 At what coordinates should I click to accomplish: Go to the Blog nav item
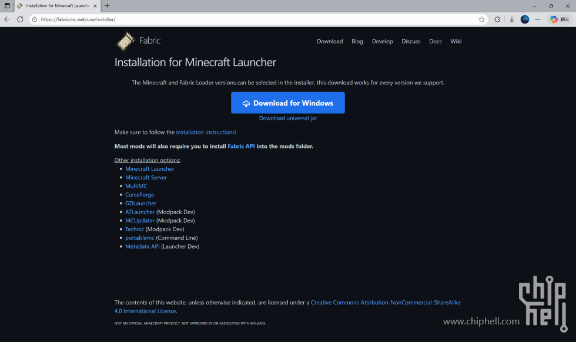click(357, 42)
